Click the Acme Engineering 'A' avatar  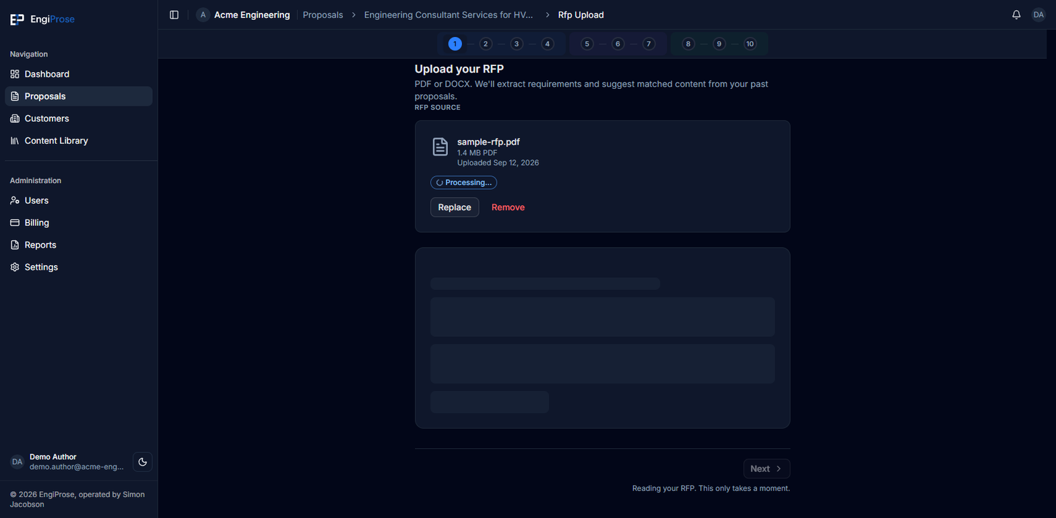[x=203, y=15]
